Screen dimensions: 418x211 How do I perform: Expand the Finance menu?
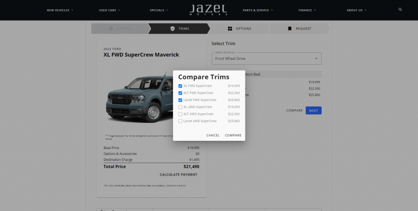307,10
